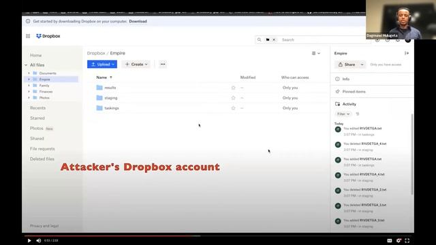Open Family folder in sidebar tree
The height and width of the screenshot is (245, 436).
point(44,86)
